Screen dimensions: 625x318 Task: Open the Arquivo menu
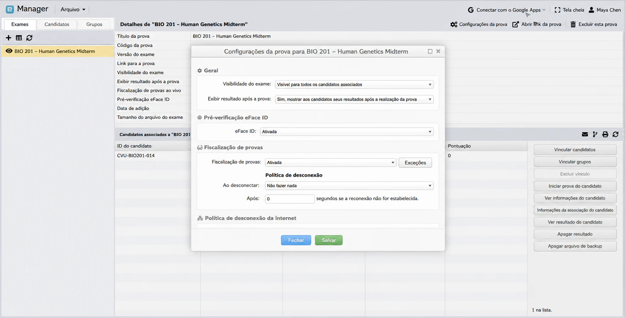73,10
